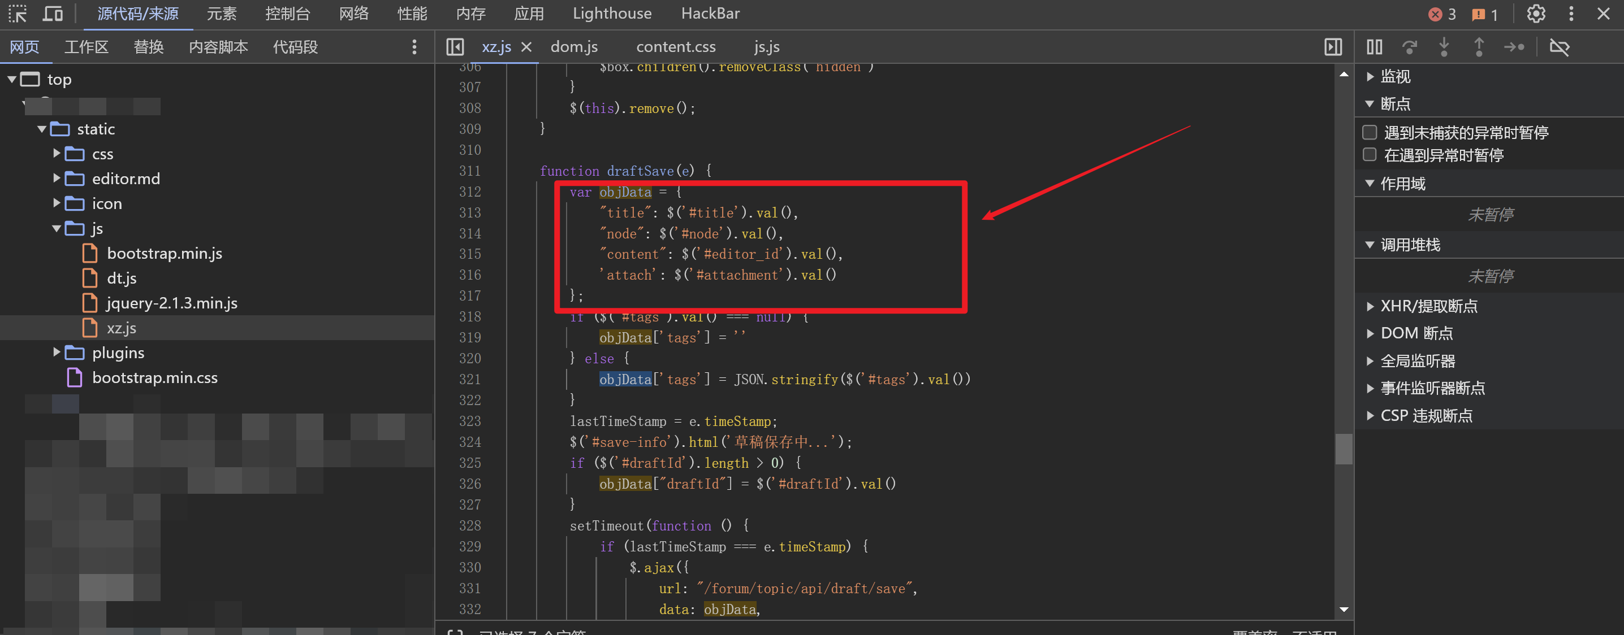Select 内容脚本 content scripts tab

[x=218, y=47]
